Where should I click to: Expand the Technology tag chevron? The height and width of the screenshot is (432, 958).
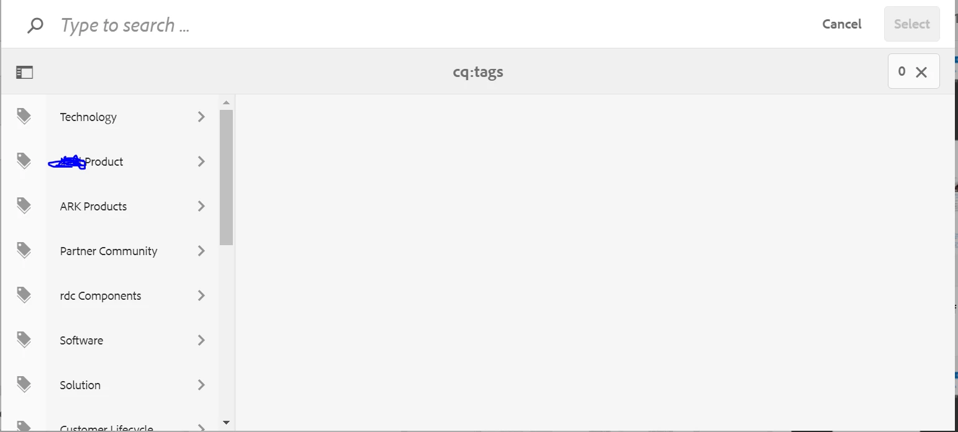[x=201, y=117]
